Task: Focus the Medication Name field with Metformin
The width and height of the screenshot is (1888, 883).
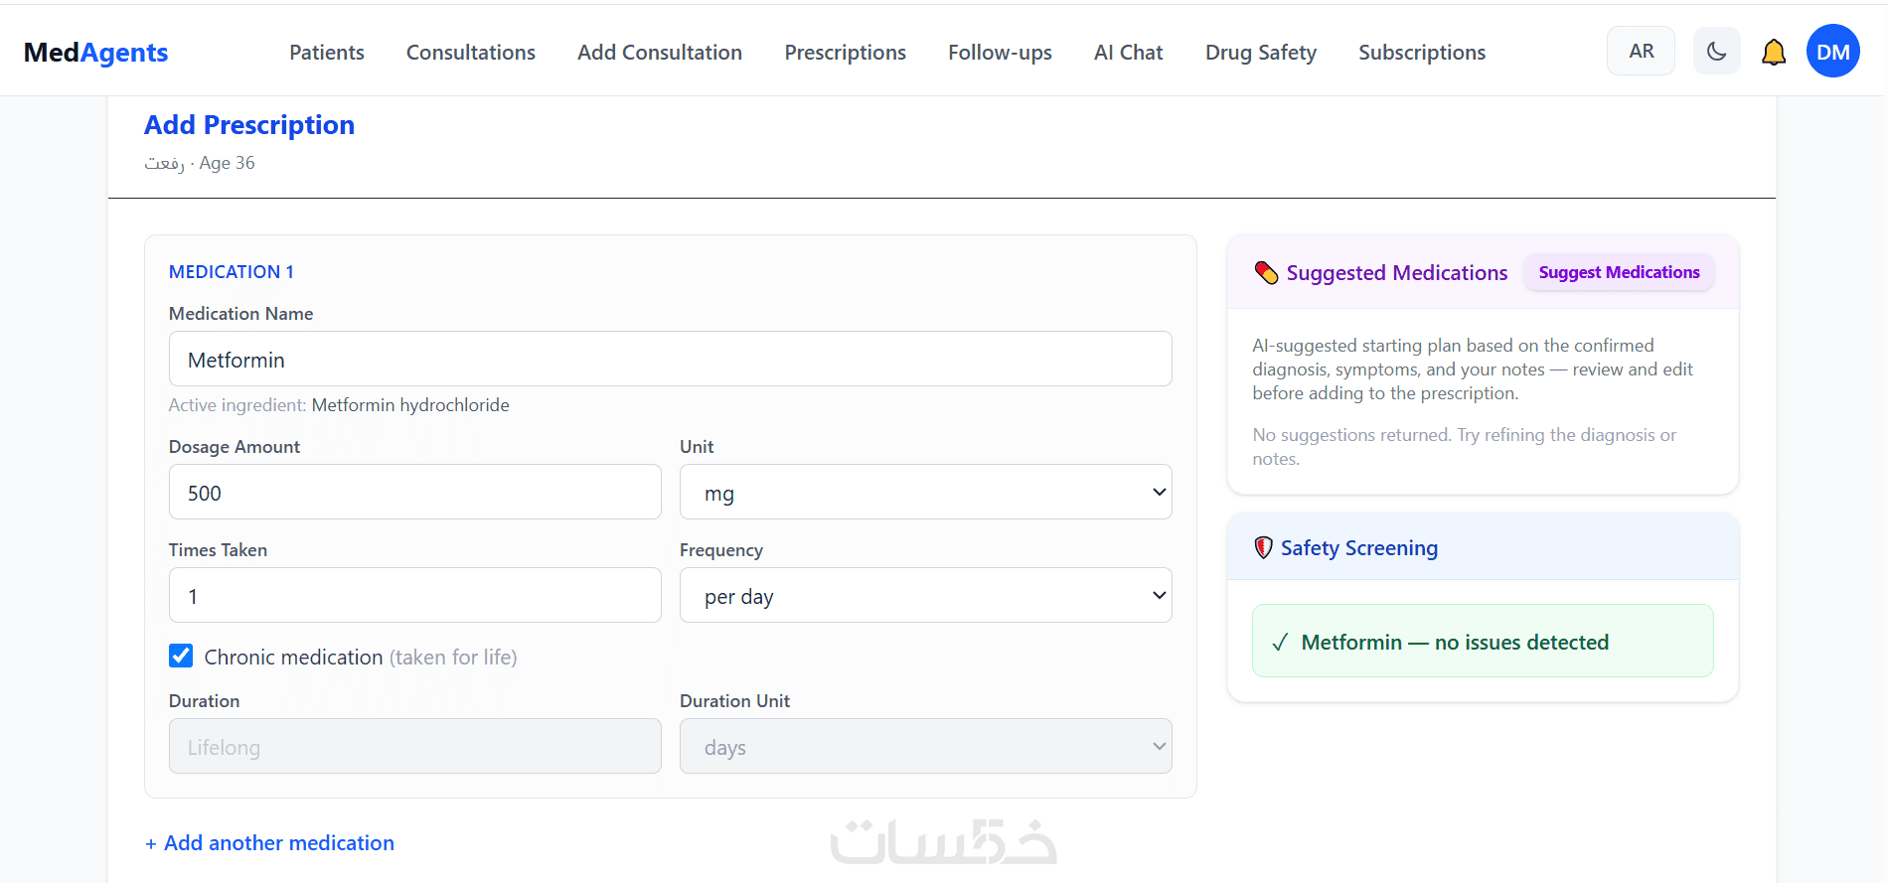Action: 670,359
